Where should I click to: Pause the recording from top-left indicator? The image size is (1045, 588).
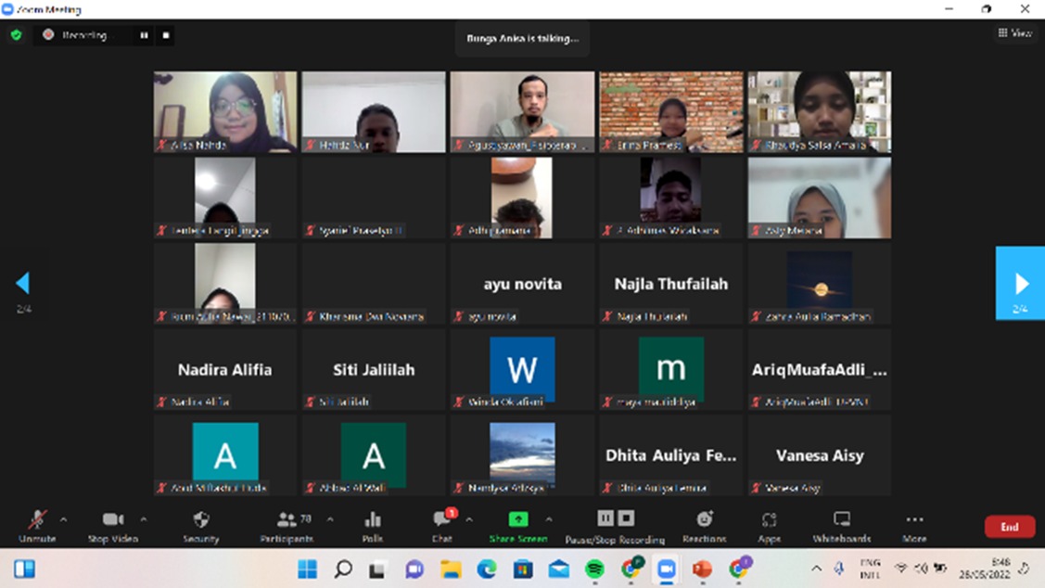pyautogui.click(x=144, y=35)
